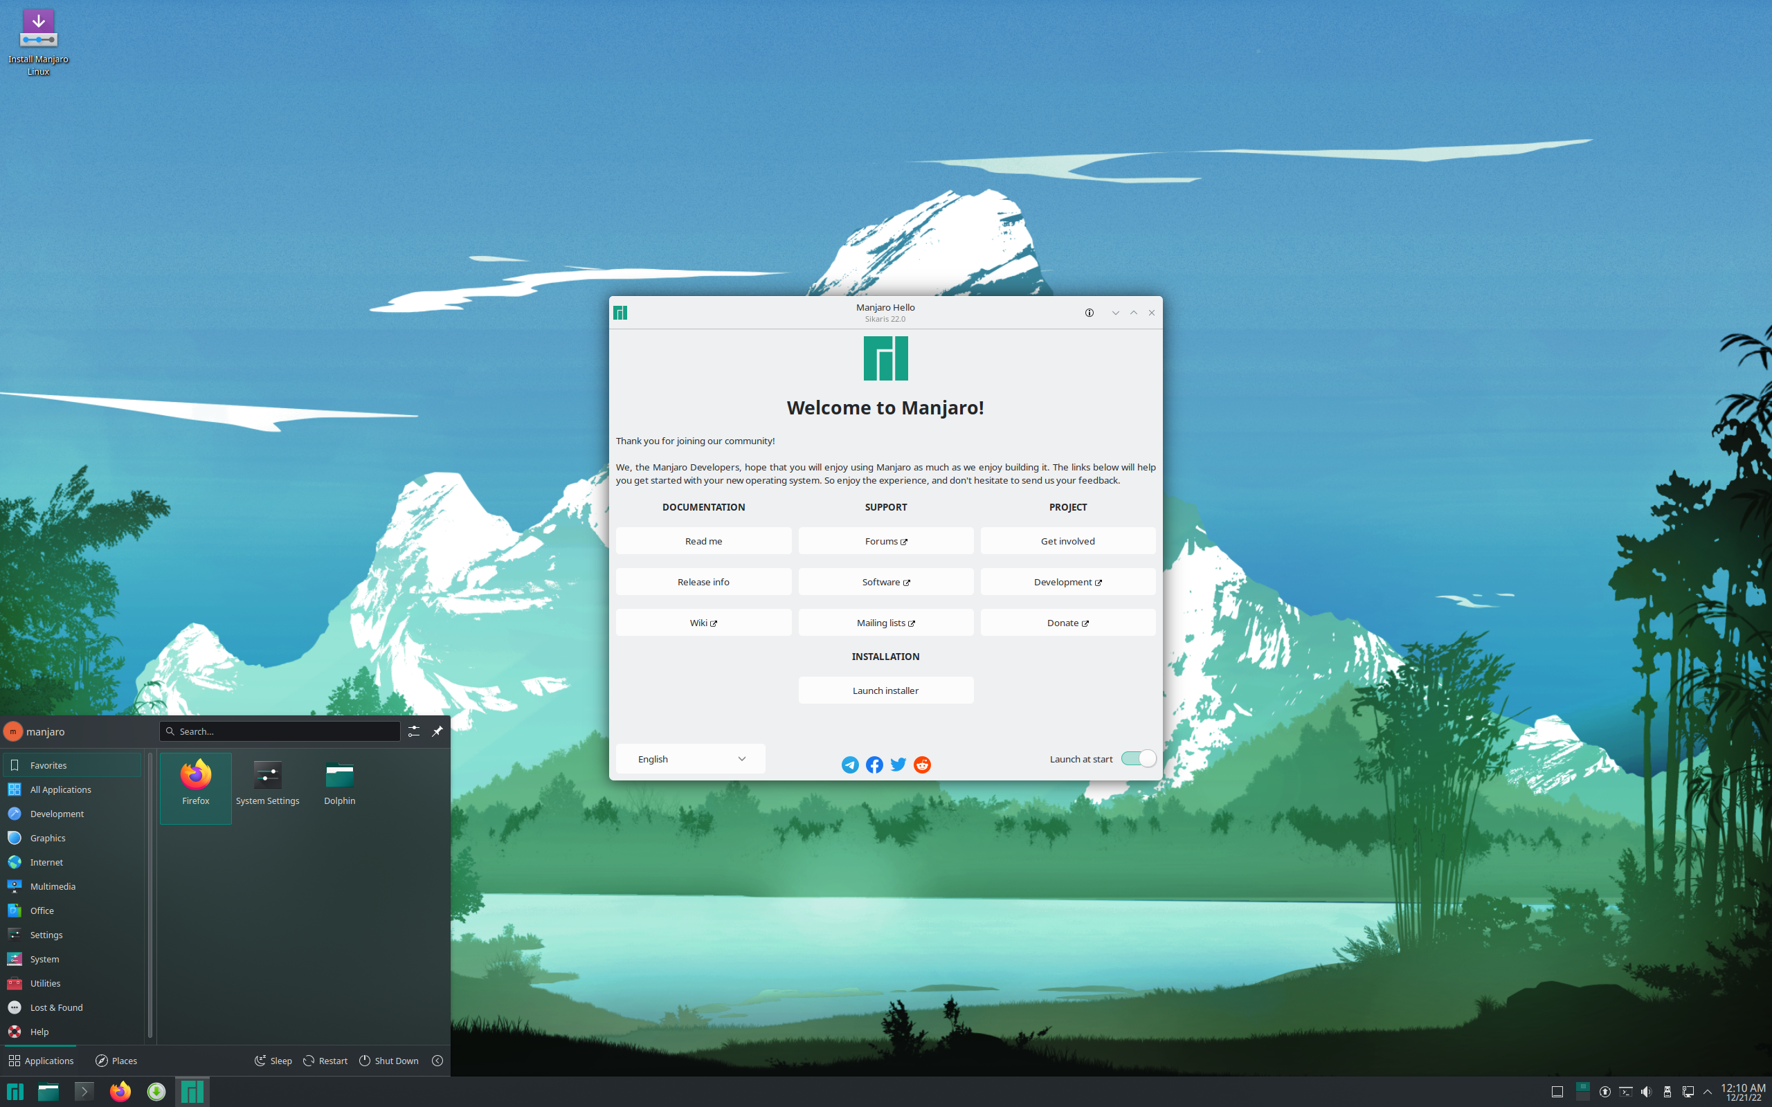1772x1107 pixels.
Task: Open the software updates tray icon
Action: click(x=1605, y=1092)
